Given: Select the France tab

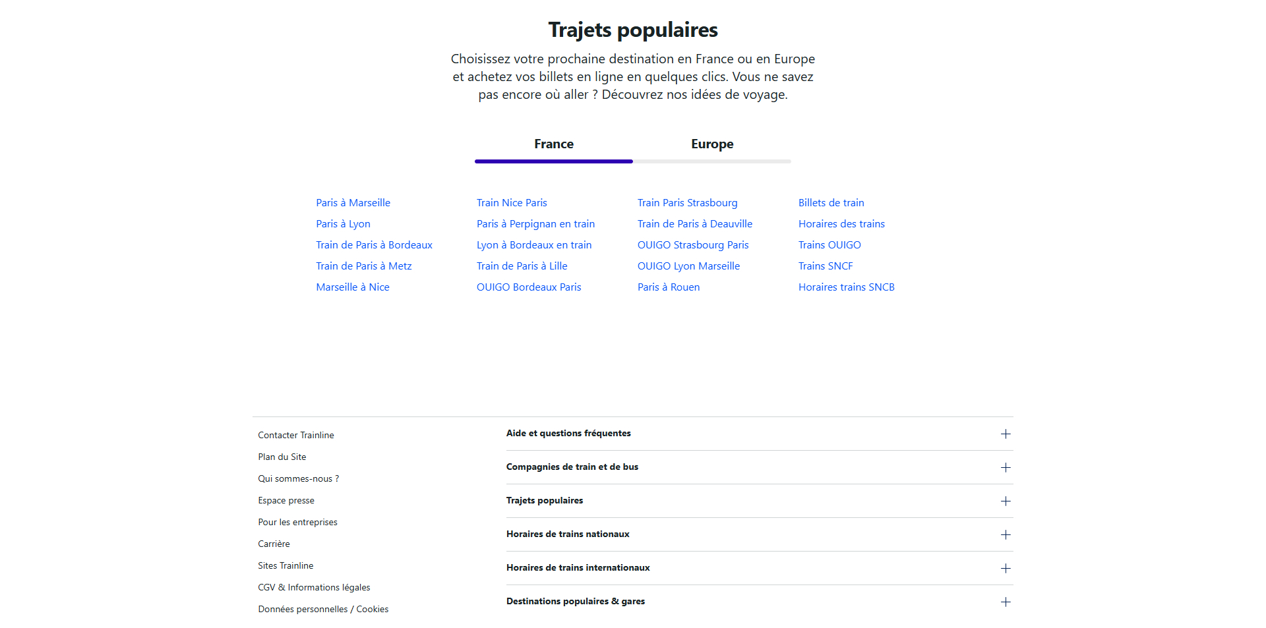Looking at the screenshot, I should click(x=554, y=144).
